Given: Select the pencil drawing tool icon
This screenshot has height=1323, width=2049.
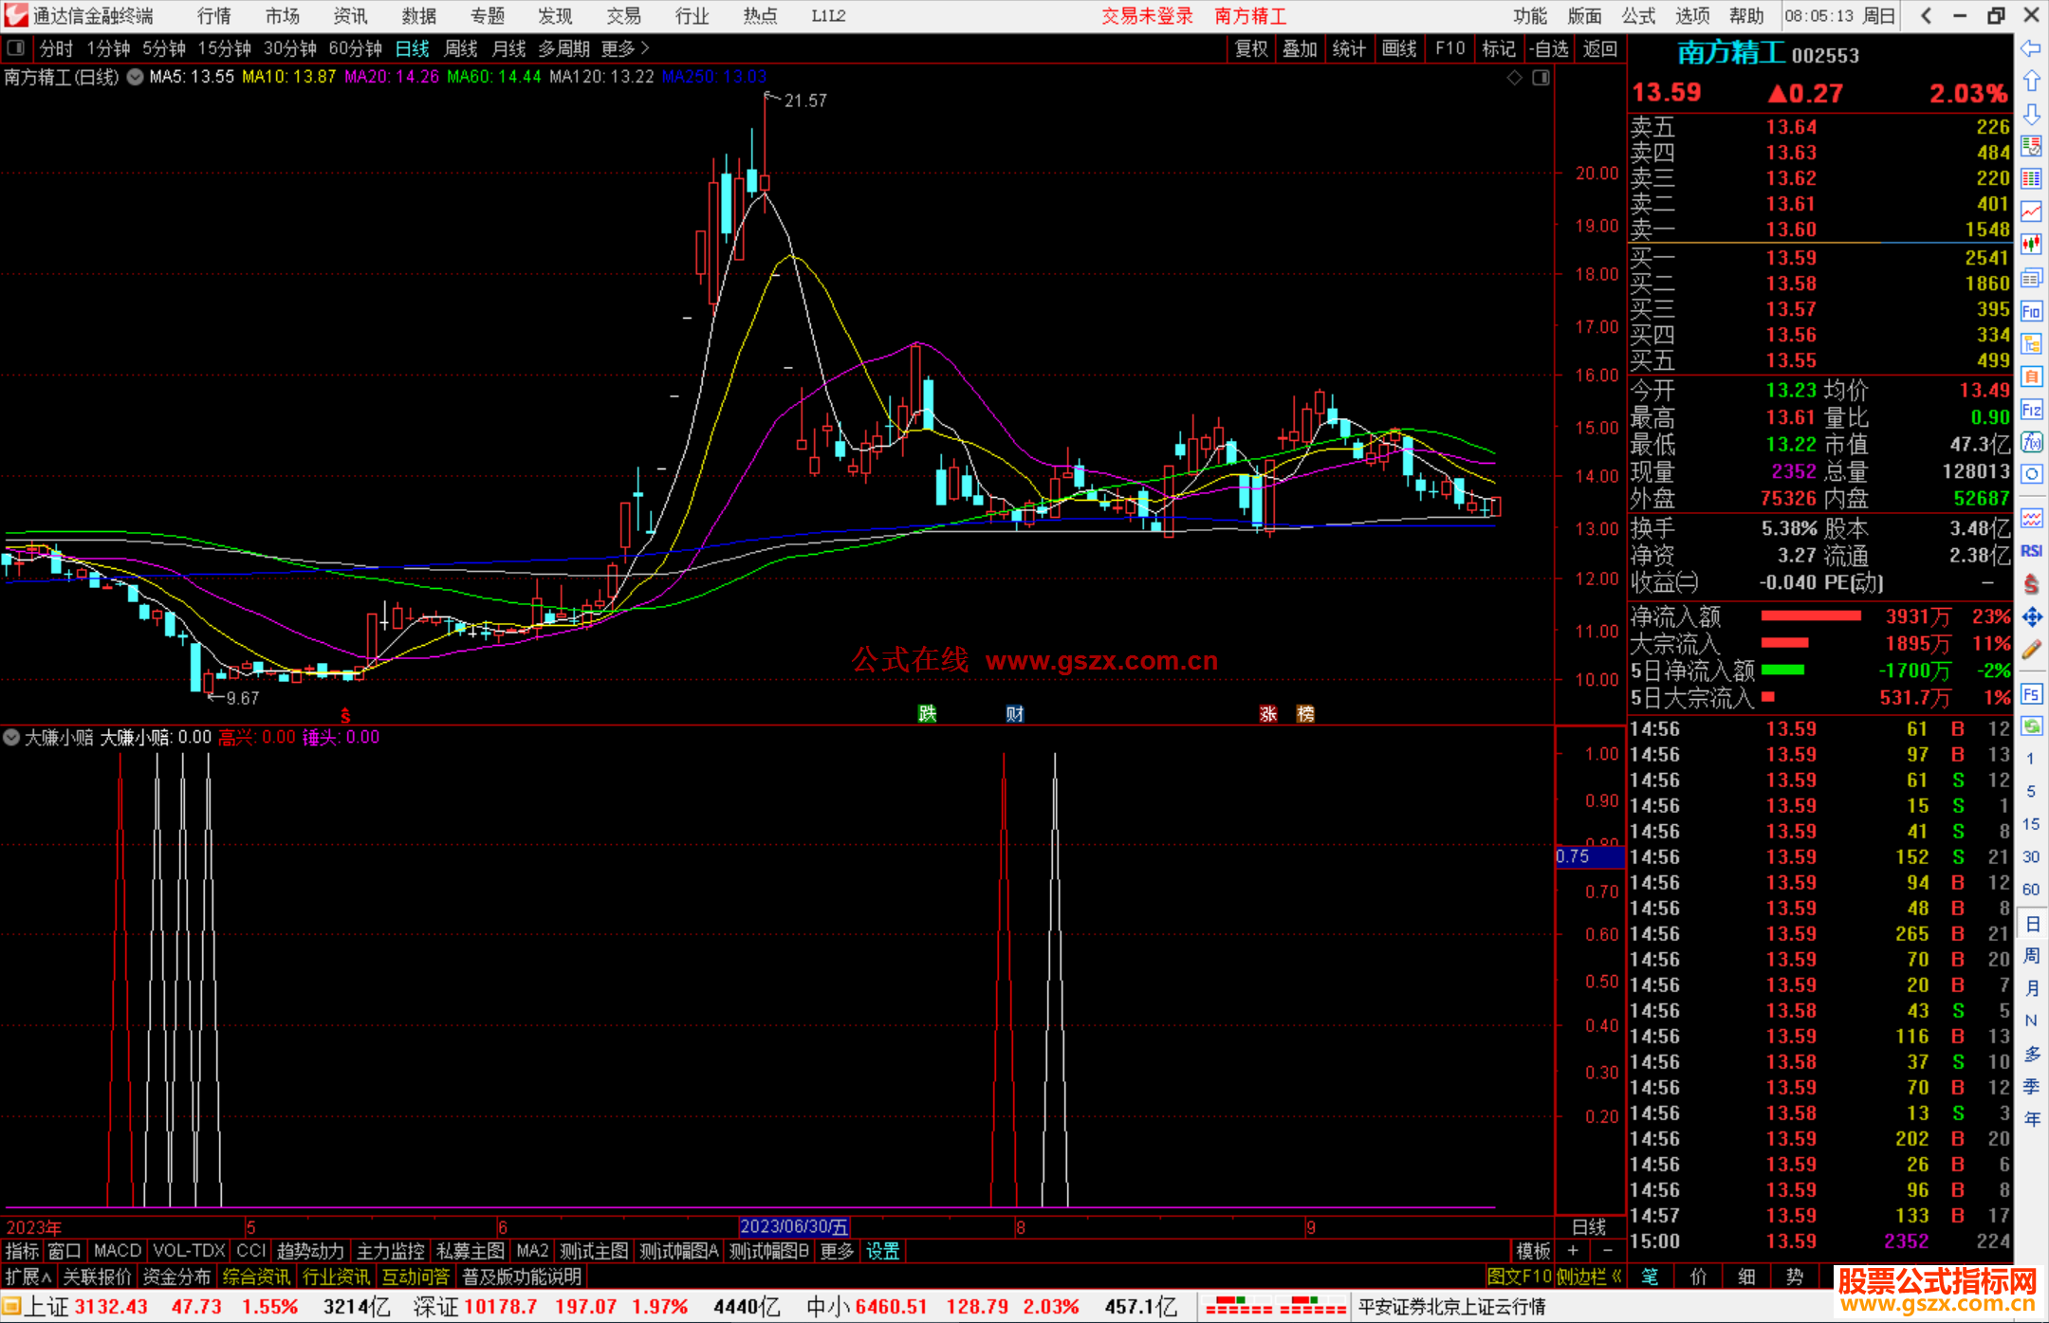Looking at the screenshot, I should (x=2031, y=651).
